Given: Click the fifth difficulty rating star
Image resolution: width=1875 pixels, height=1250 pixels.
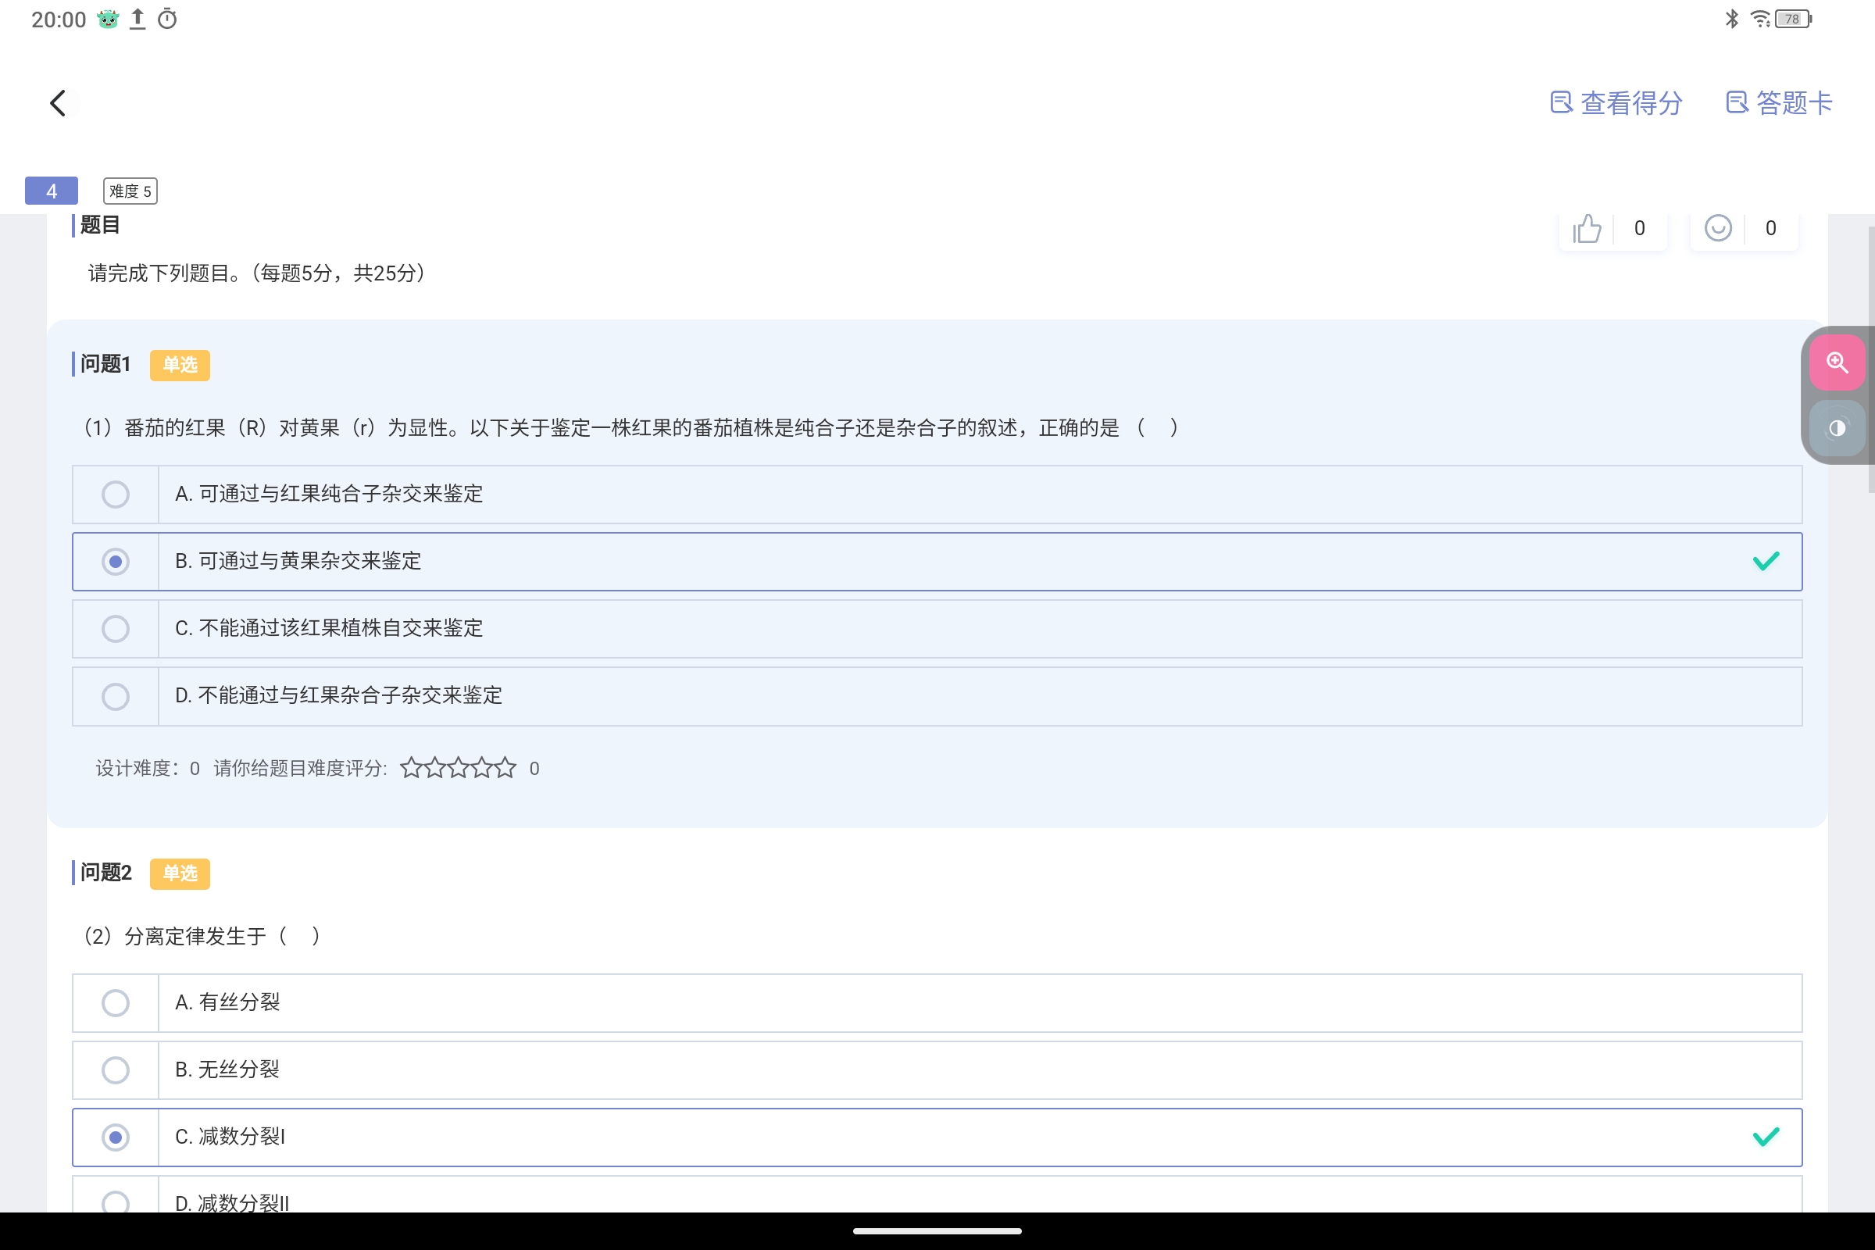Looking at the screenshot, I should click(x=505, y=768).
